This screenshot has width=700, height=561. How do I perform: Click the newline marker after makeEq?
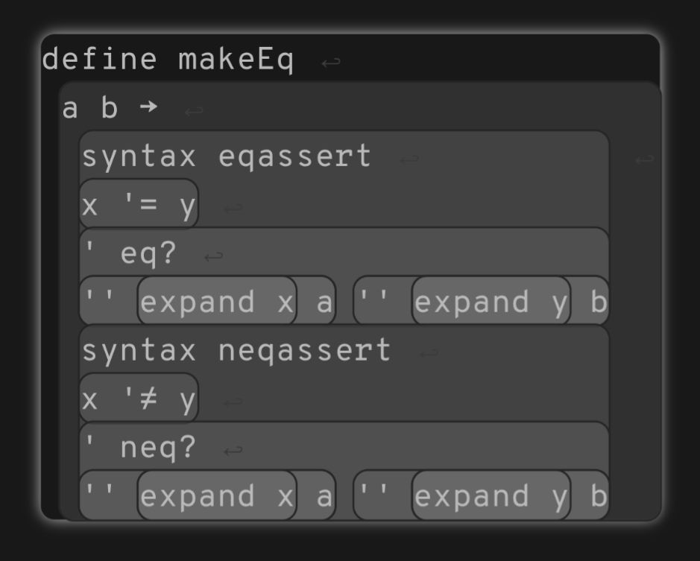[330, 62]
